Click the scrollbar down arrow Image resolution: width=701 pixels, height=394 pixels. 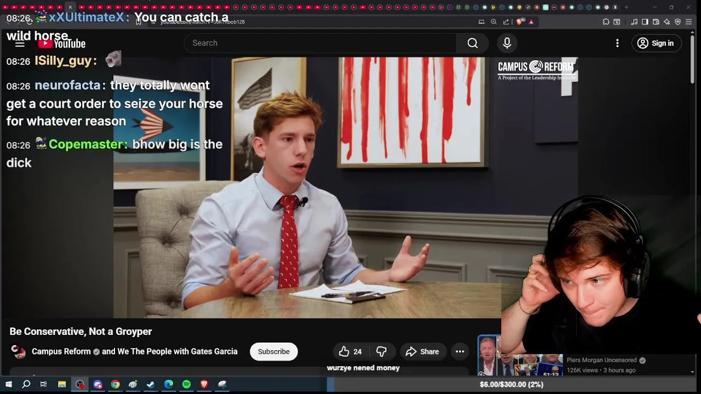coord(693,372)
